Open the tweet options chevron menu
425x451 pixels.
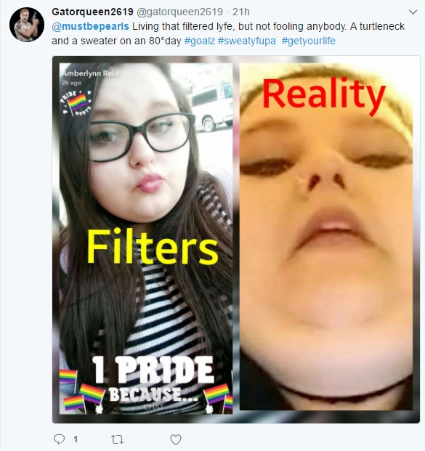point(413,12)
